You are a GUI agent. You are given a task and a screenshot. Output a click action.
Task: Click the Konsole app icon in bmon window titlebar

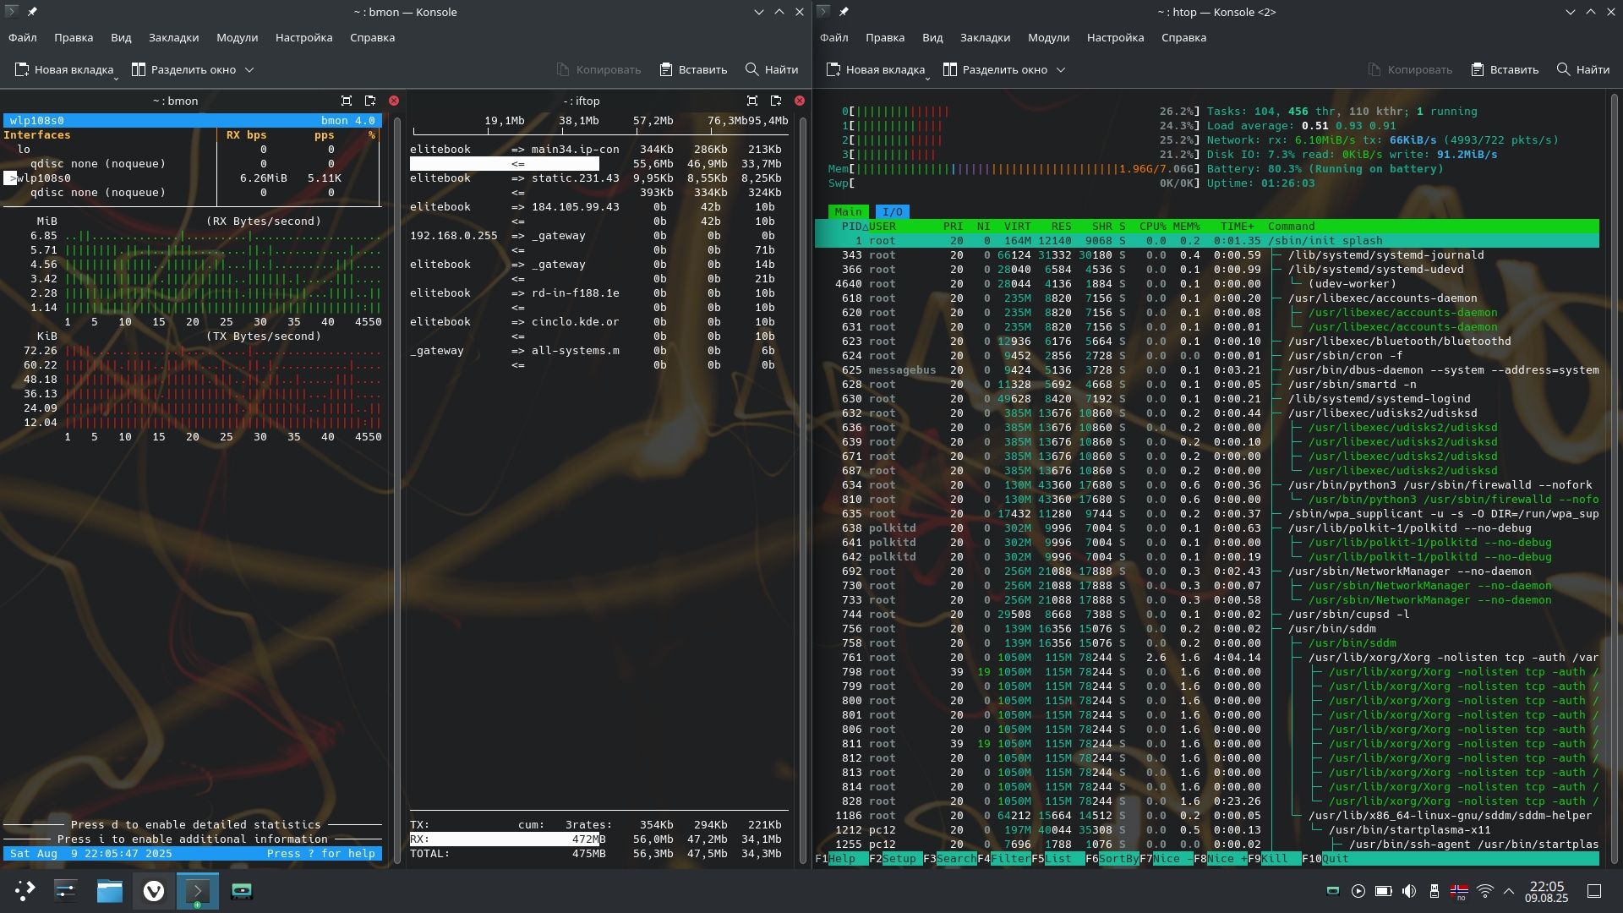(12, 12)
